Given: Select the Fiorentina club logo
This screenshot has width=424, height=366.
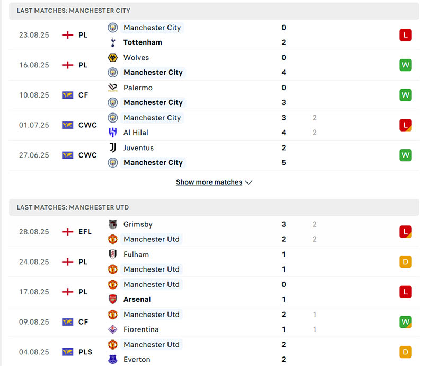Looking at the screenshot, I should [113, 329].
